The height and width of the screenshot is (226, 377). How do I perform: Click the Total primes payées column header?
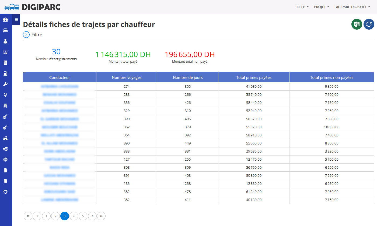coord(254,77)
